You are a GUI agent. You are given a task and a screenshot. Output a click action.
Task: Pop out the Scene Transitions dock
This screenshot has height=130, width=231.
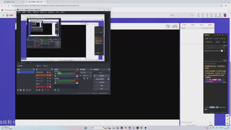91,69
